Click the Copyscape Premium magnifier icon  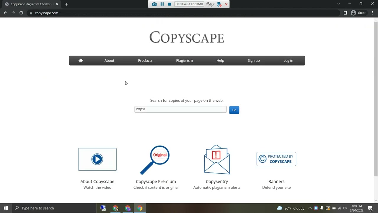tap(155, 160)
